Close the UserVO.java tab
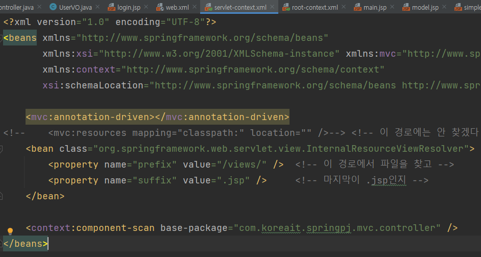 click(98, 7)
